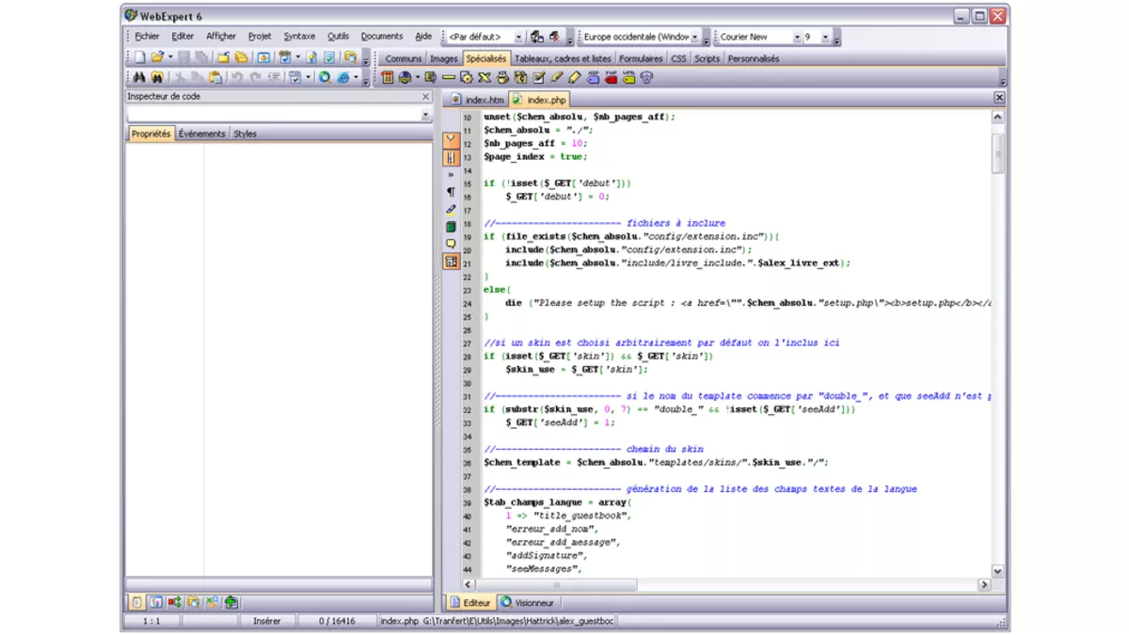Insert a horizontal rule from the Spécialisés toolbar
Image resolution: width=1129 pixels, height=635 pixels.
pos(449,78)
